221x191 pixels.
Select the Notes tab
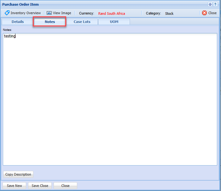tap(50, 22)
